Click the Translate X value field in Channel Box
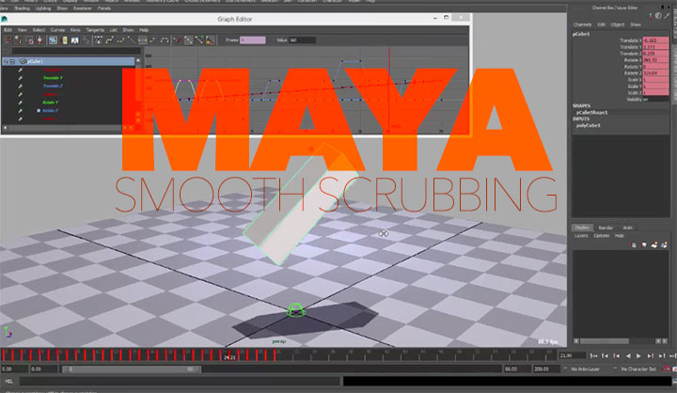 655,40
